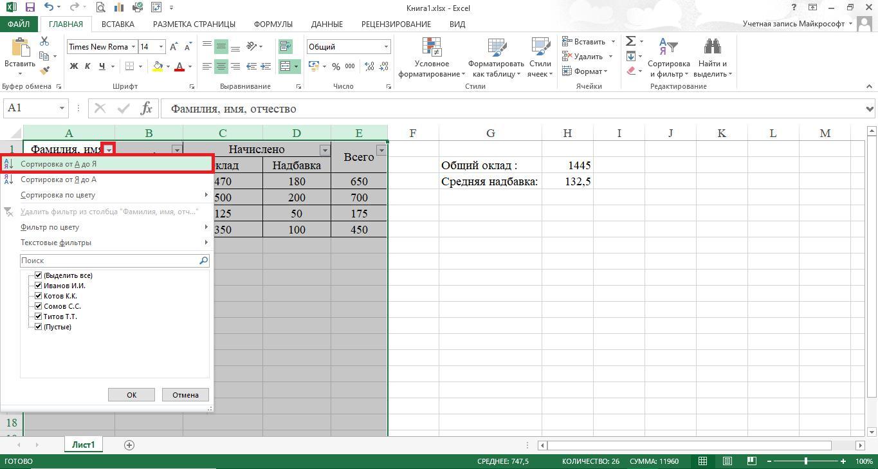
Task: Open the Fill down tool
Action: (x=631, y=56)
